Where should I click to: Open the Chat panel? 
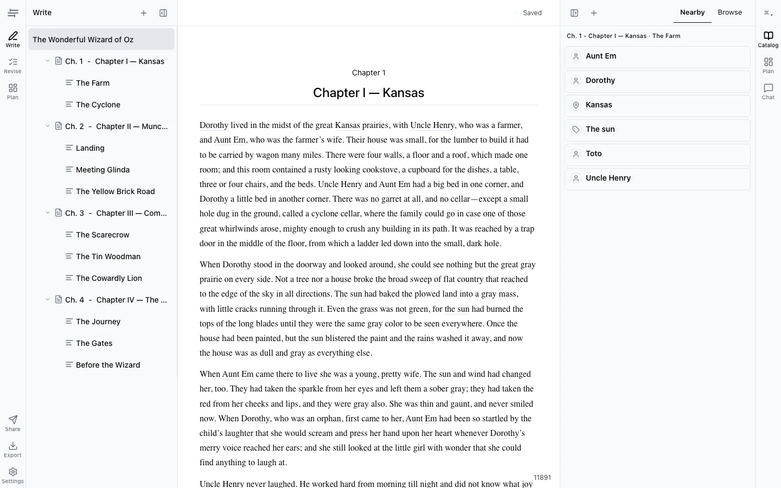point(768,91)
